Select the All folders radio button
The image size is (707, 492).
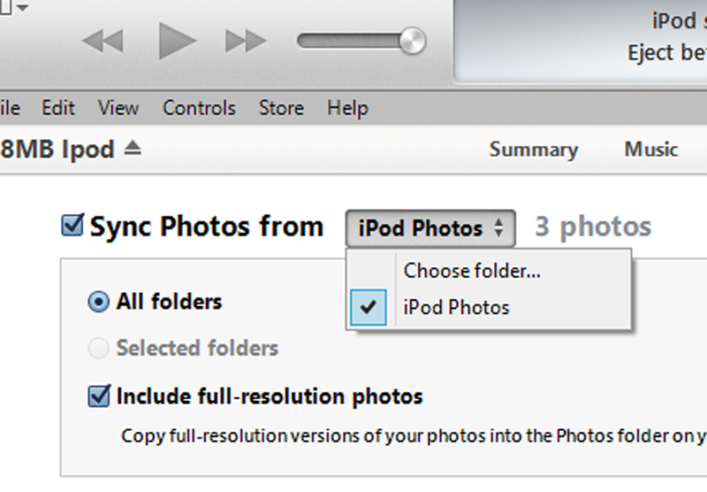pos(98,302)
